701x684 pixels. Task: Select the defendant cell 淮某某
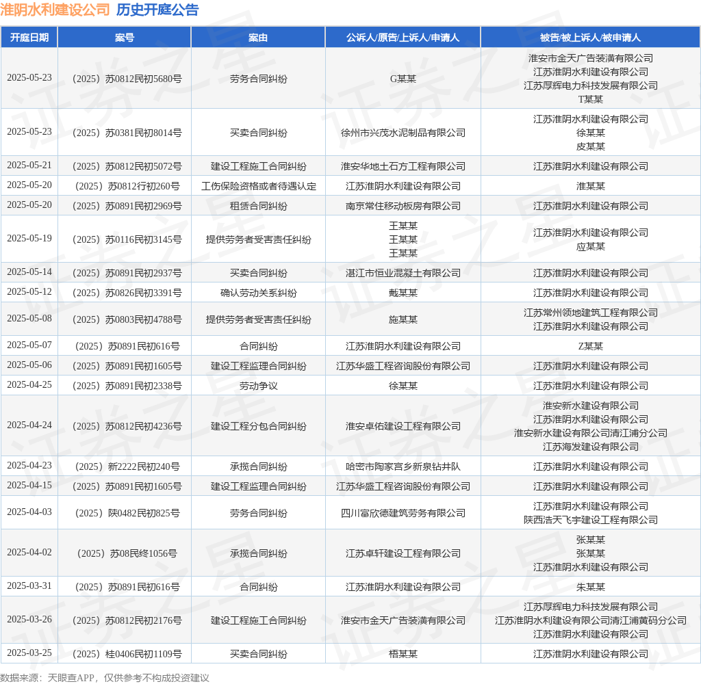click(590, 186)
